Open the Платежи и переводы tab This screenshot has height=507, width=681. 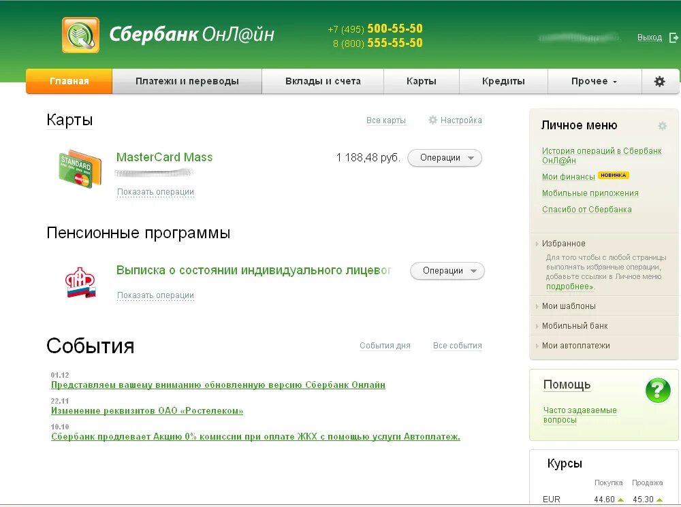coord(187,81)
